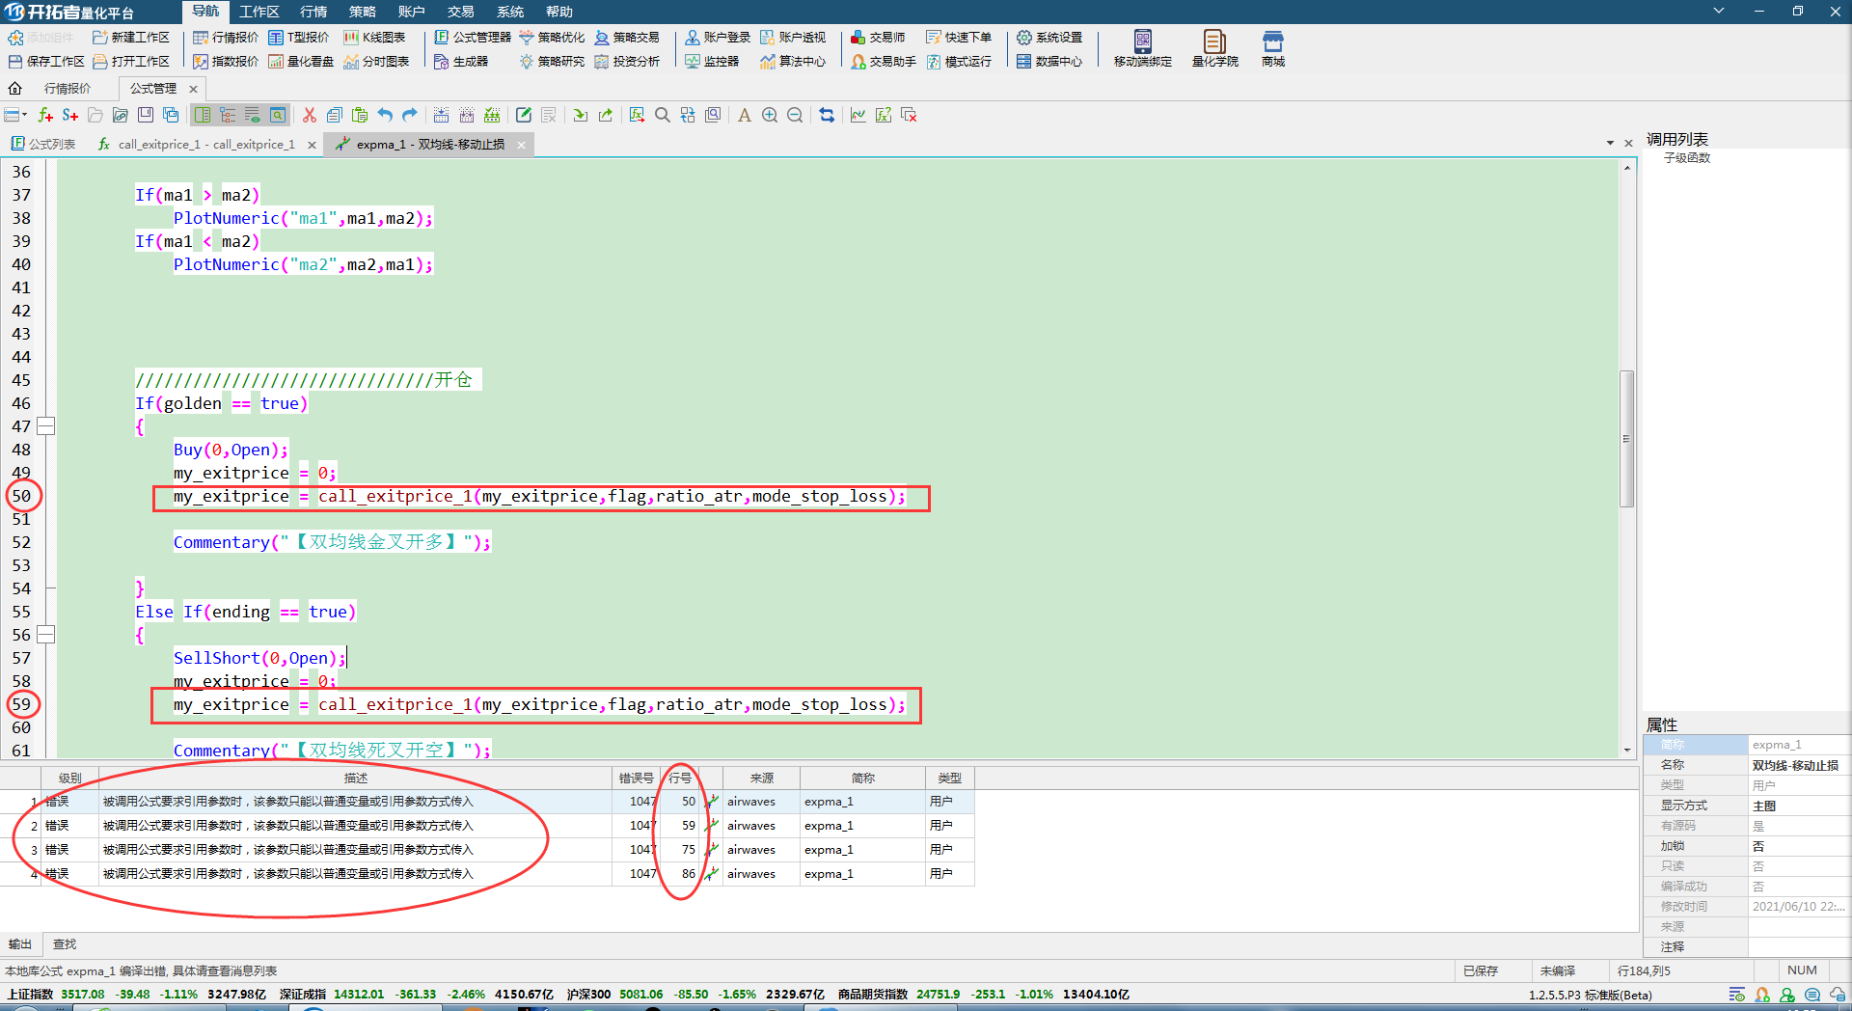
Task: Click the Zoom in icon
Action: pyautogui.click(x=770, y=115)
